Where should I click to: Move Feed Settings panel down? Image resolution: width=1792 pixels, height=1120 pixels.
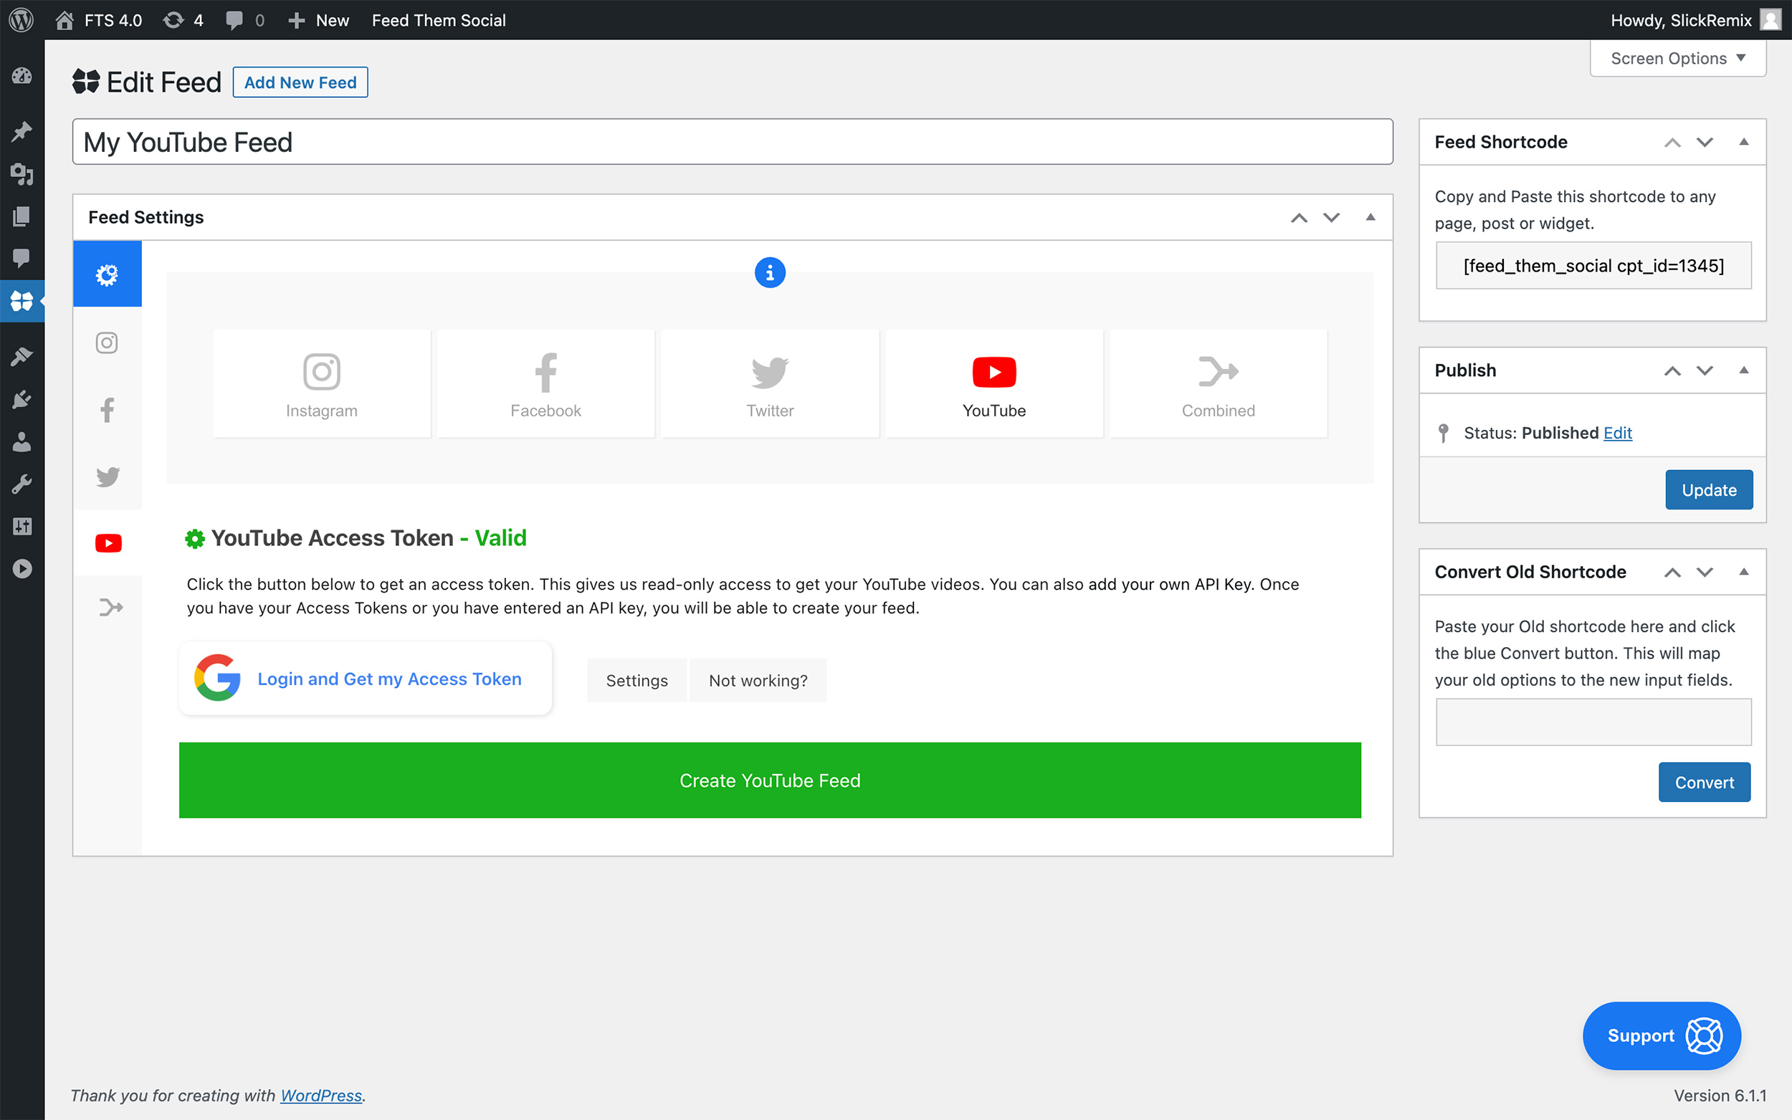pyautogui.click(x=1331, y=218)
